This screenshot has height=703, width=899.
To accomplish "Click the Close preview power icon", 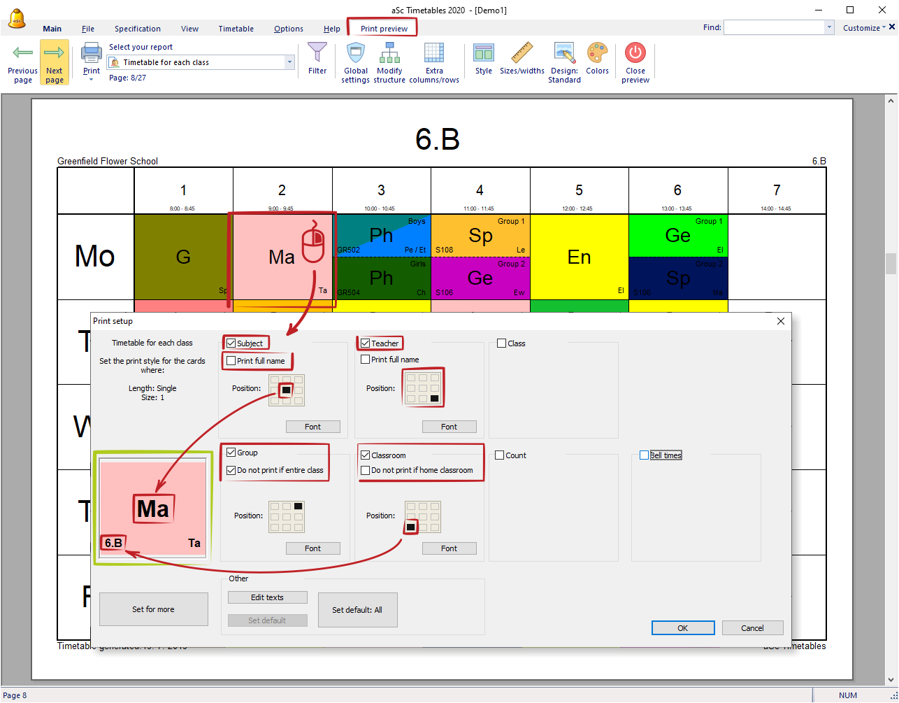I will tap(635, 53).
